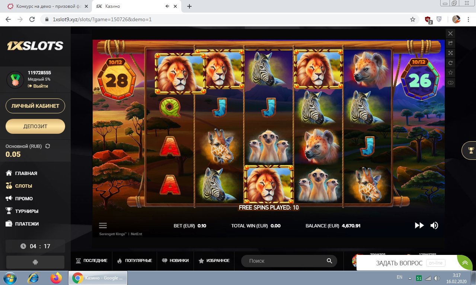Reload the browser page

[x=32, y=19]
